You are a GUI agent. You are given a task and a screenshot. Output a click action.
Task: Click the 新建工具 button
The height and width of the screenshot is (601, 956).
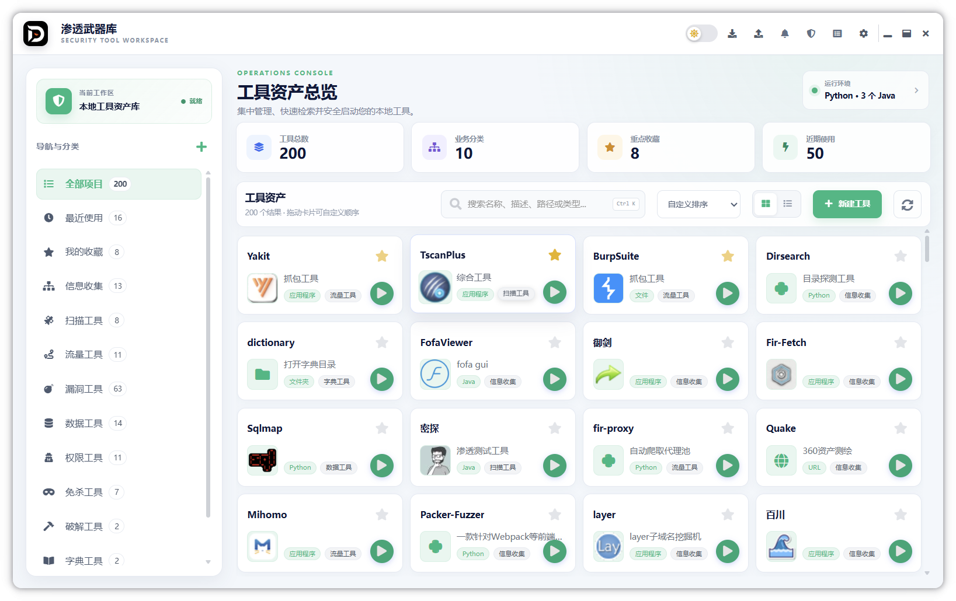(847, 204)
